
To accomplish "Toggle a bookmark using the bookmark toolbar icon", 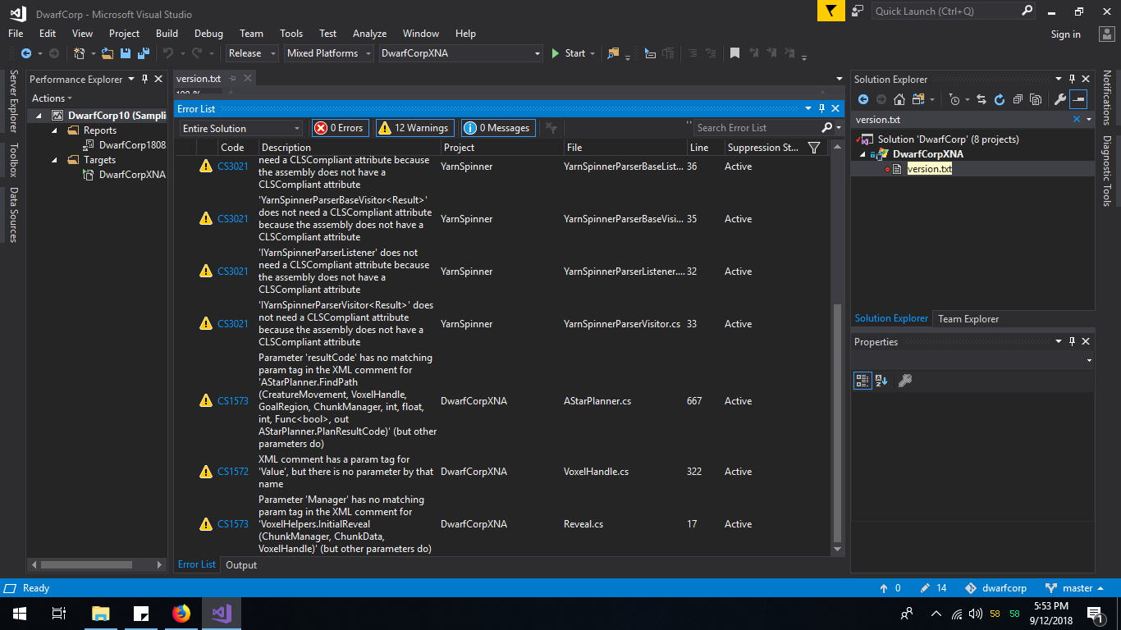I will [x=734, y=52].
